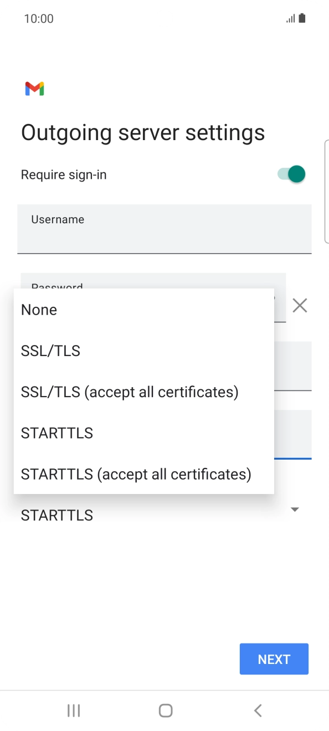The image size is (329, 731).
Task: Disable the Require sign-in switch
Action: [x=291, y=174]
